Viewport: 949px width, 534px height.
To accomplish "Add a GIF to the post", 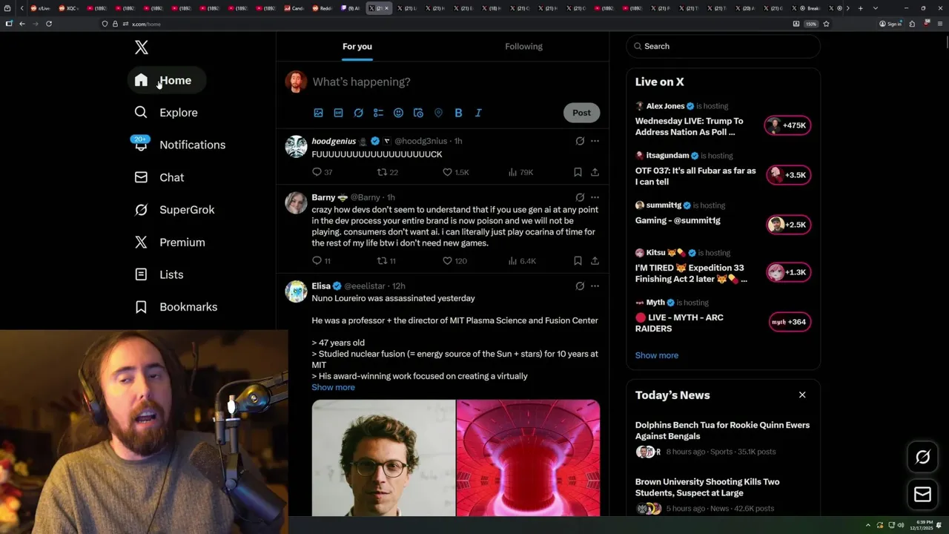I will (338, 113).
